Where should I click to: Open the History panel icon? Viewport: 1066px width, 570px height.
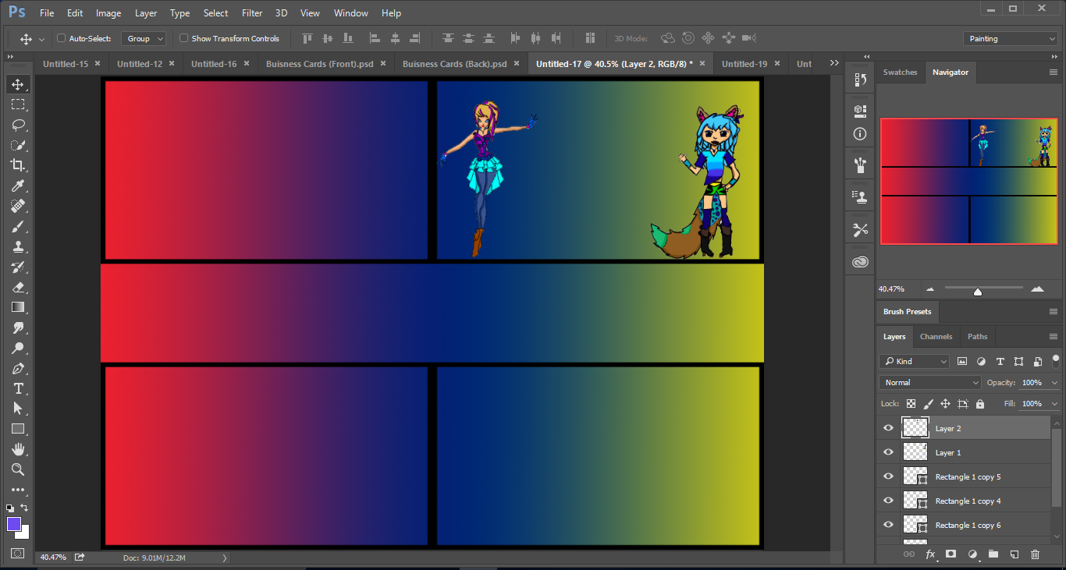[860, 80]
